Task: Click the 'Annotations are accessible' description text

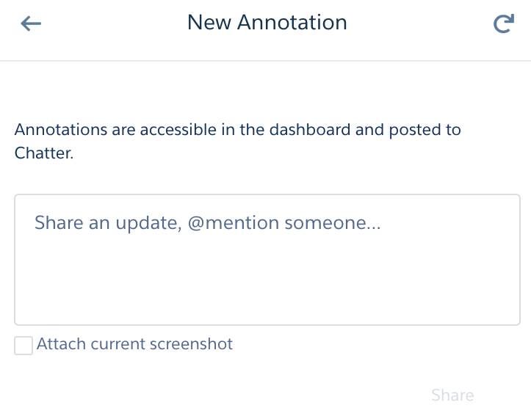Action: pyautogui.click(x=237, y=142)
